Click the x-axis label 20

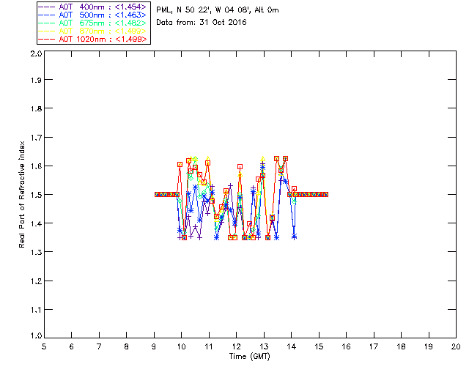456,346
